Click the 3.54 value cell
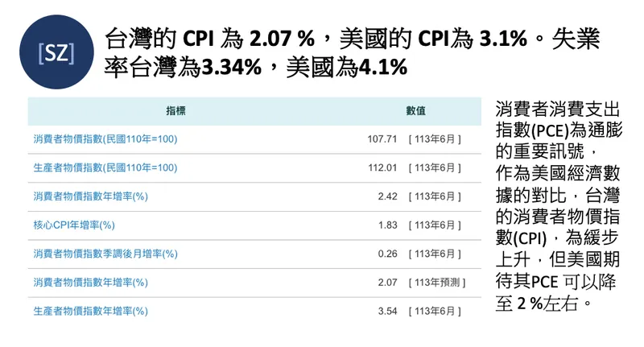644x347 pixels. click(x=388, y=311)
